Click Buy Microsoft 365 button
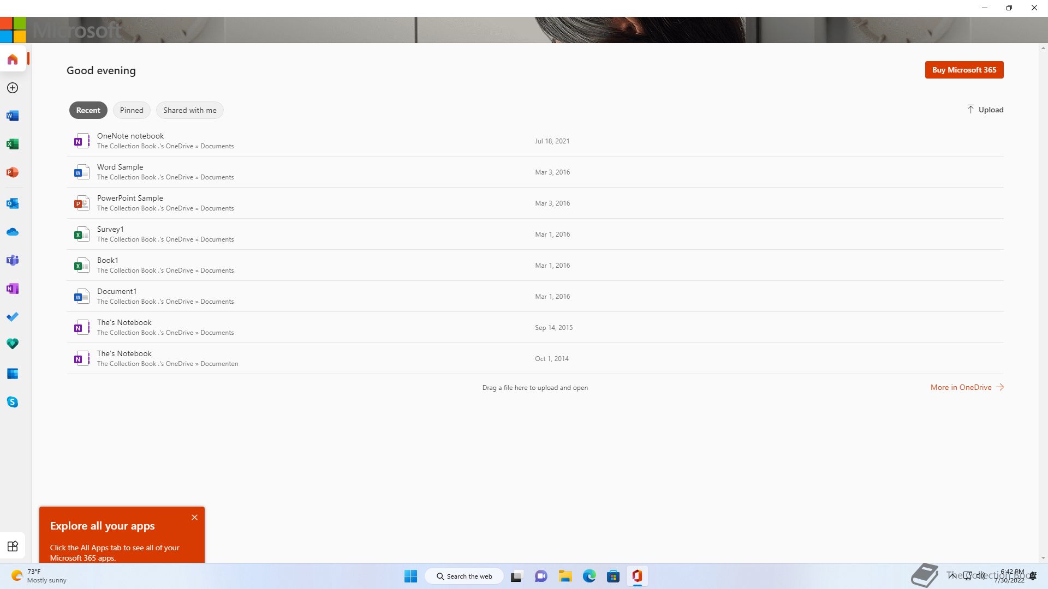 pyautogui.click(x=964, y=70)
